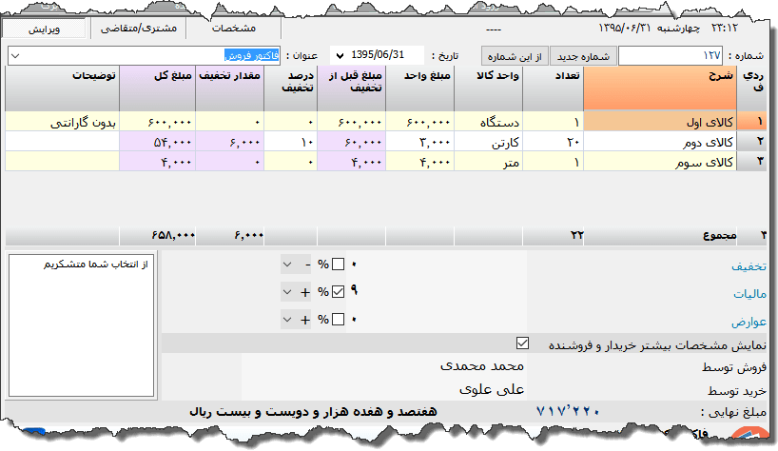Screen dimensions: 778x451
Task: Select the کالای اول description cell
Action: (659, 122)
